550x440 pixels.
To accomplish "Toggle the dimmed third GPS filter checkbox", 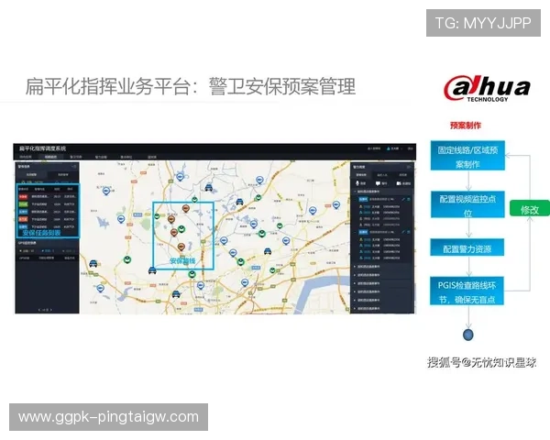I will click(63, 251).
